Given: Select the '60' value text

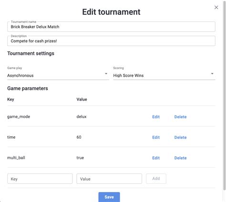Looking at the screenshot, I should (x=79, y=137).
